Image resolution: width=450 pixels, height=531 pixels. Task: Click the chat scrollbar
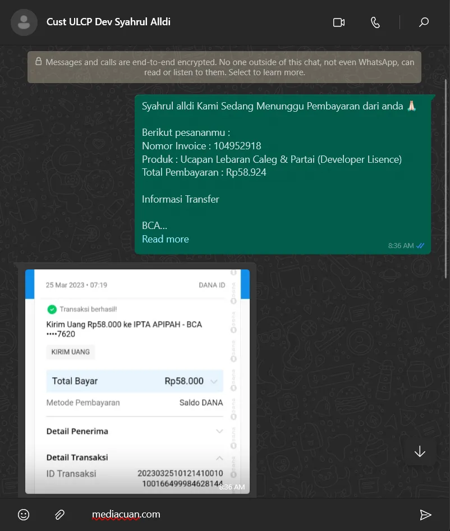click(x=446, y=168)
